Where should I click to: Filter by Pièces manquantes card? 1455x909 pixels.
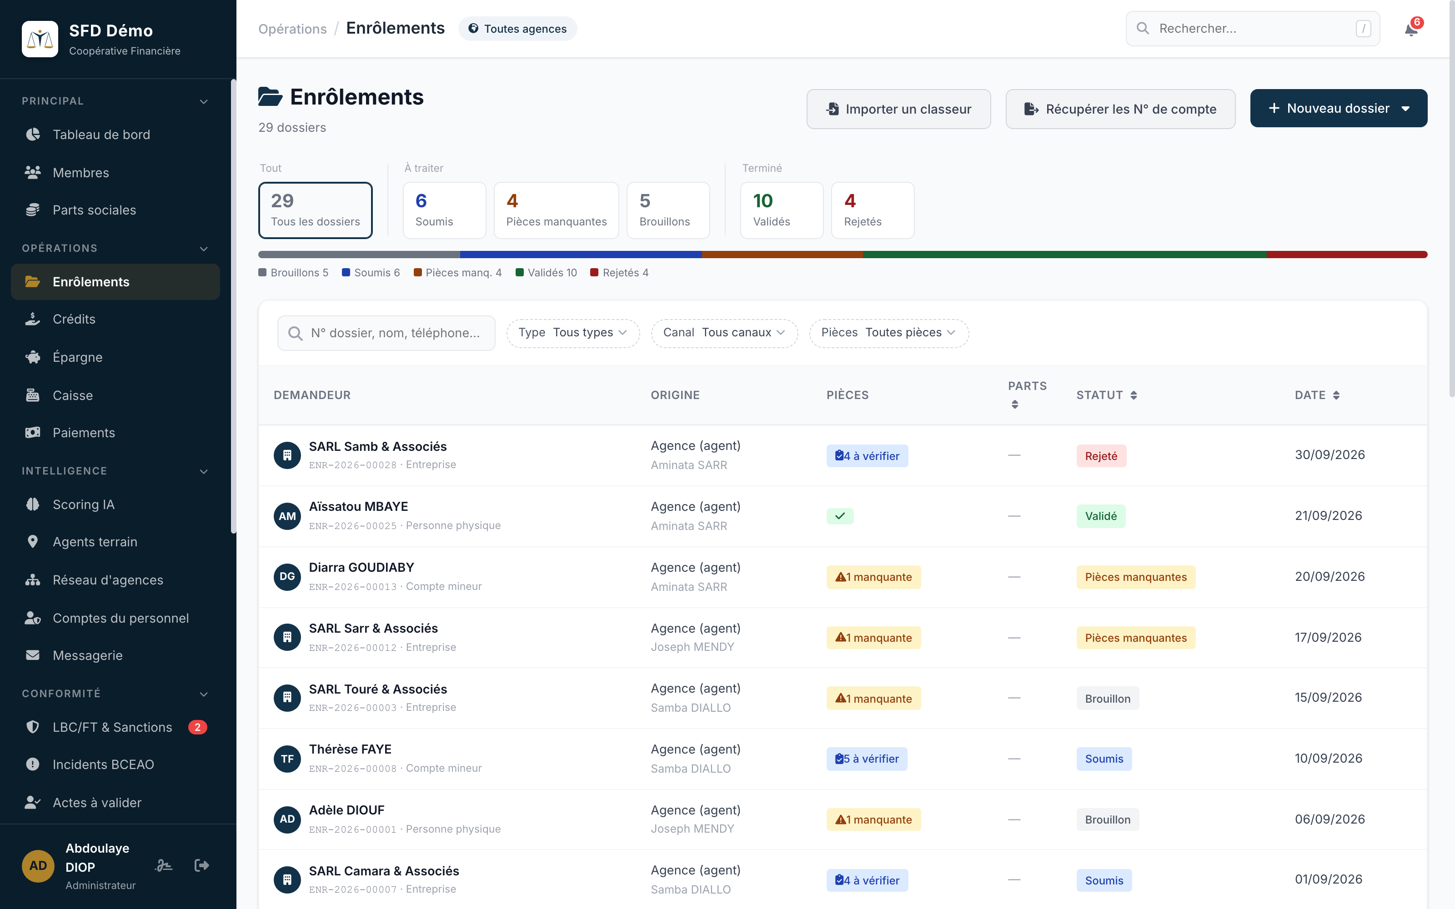pyautogui.click(x=556, y=210)
